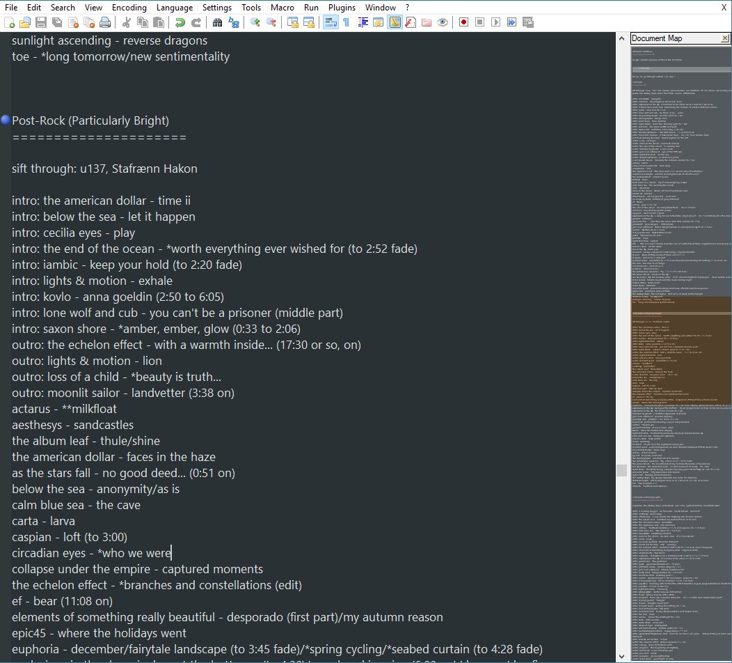Click the blue bookmark marker in margin
732x663 pixels.
(x=6, y=120)
